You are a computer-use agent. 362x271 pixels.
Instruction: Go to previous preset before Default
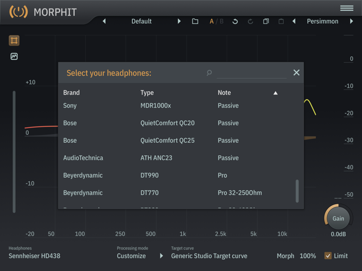tap(104, 21)
